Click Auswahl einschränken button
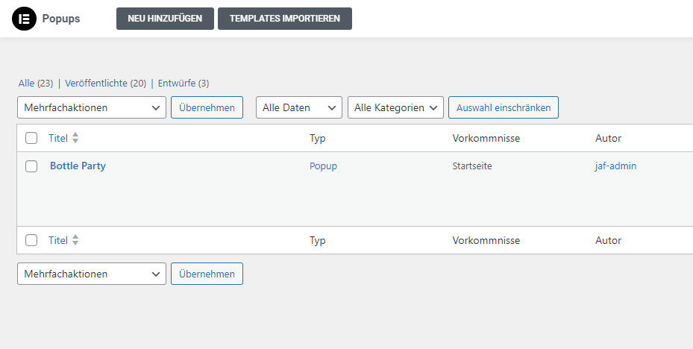 (503, 107)
